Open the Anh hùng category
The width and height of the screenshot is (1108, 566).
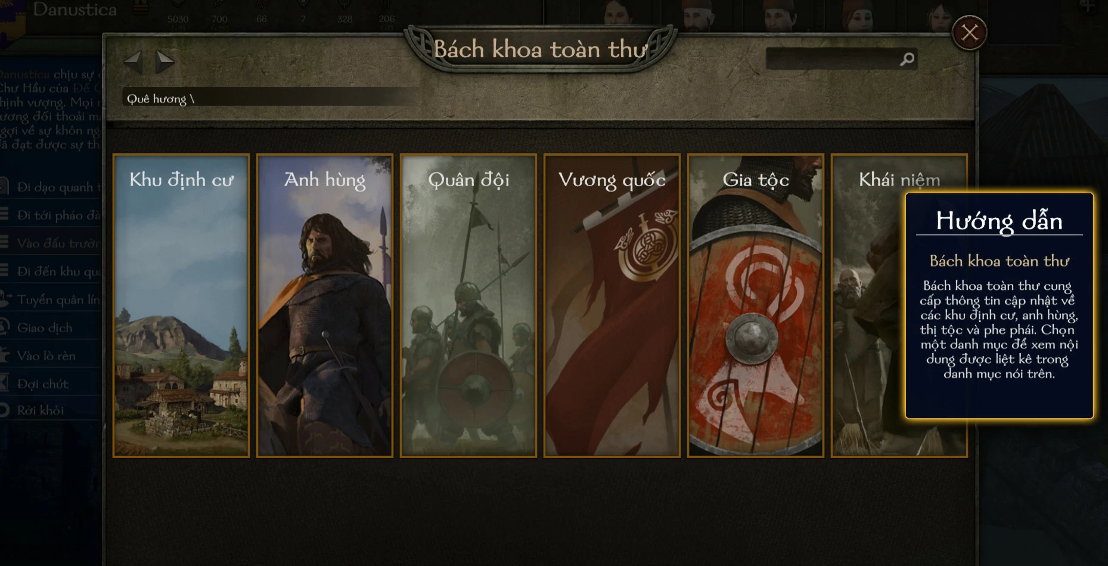[x=325, y=306]
